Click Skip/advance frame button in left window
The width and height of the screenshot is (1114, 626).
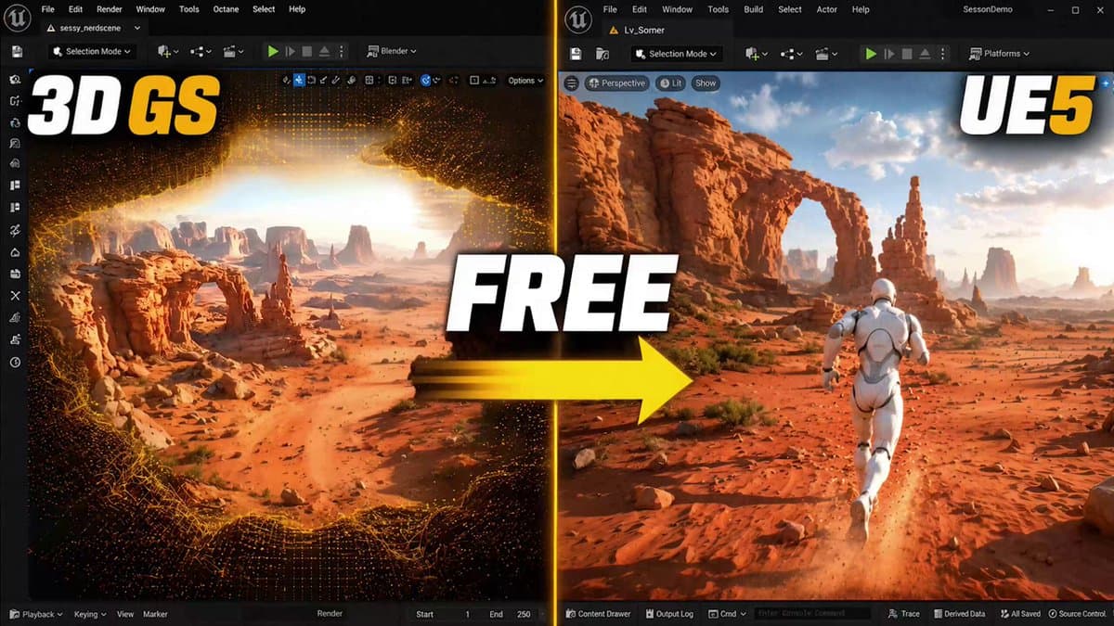tap(290, 52)
